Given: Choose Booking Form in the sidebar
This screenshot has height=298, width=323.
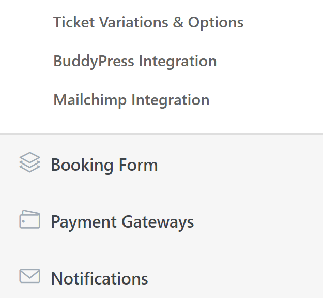Looking at the screenshot, I should [x=104, y=165].
